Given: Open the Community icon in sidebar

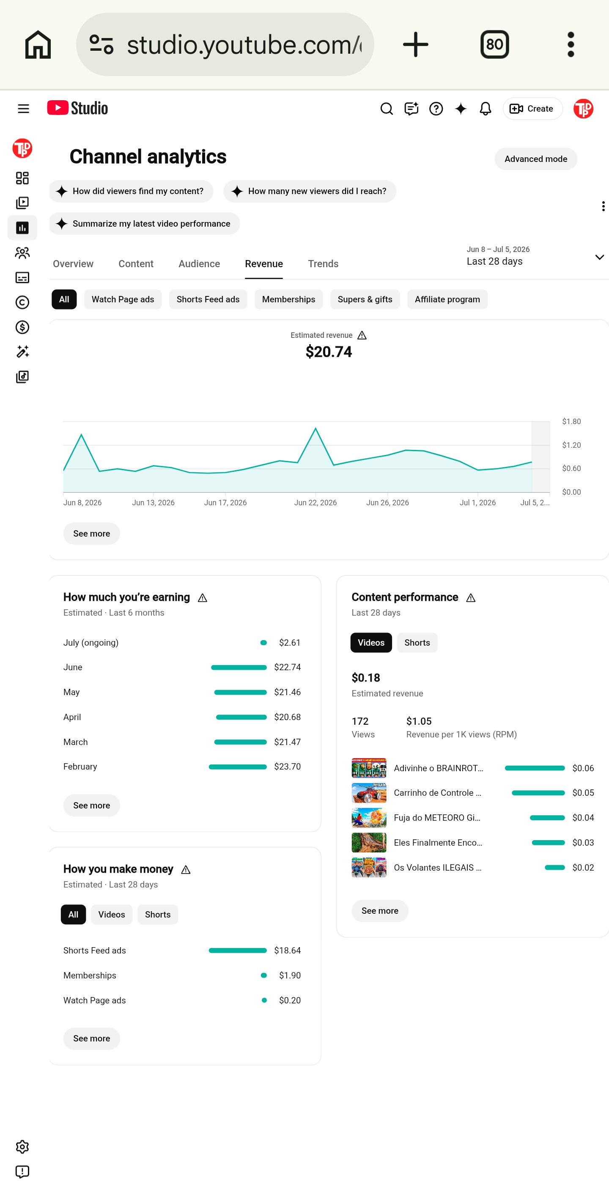Looking at the screenshot, I should (x=22, y=253).
